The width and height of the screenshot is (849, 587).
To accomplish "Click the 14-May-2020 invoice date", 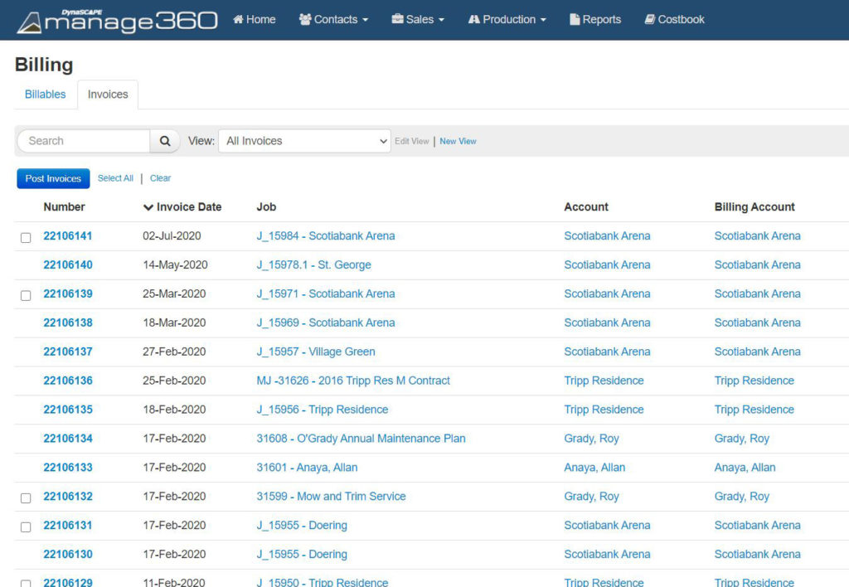I will click(176, 264).
